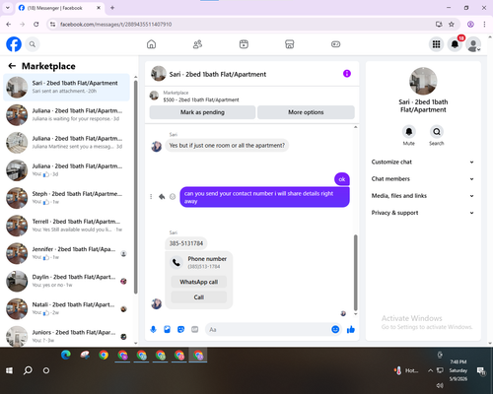The height and width of the screenshot is (394, 493).
Task: Search in conversation magnifier icon
Action: point(437,132)
